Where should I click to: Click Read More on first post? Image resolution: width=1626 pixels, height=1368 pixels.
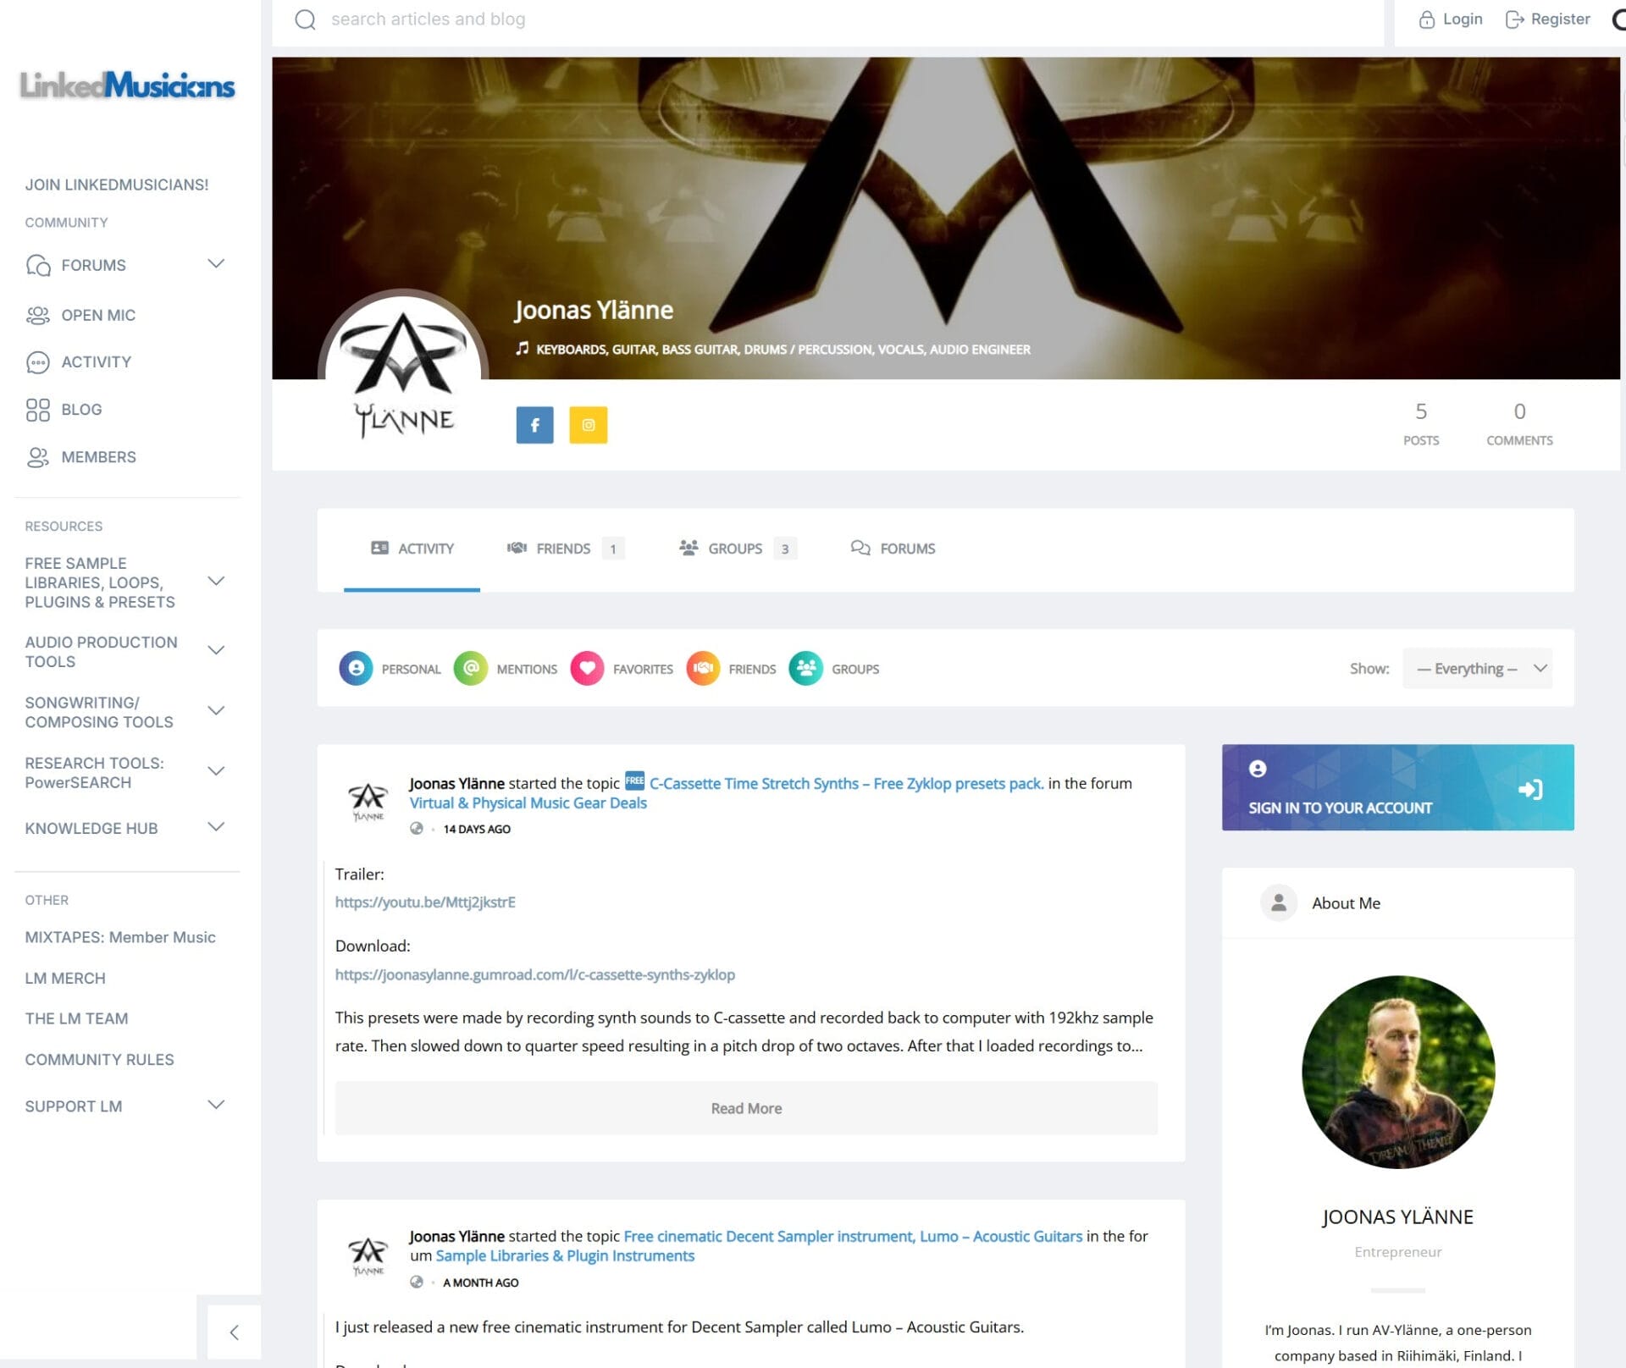(x=746, y=1108)
